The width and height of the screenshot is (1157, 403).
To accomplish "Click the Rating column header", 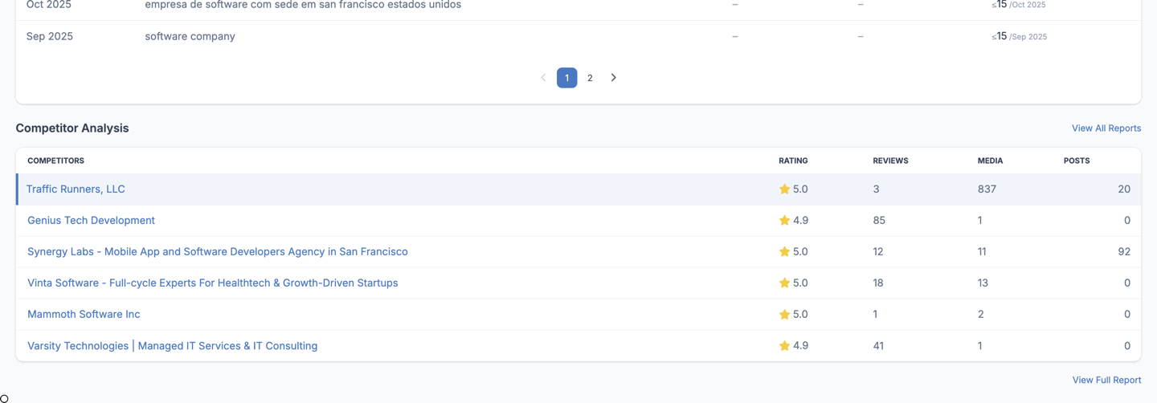I will (x=793, y=161).
